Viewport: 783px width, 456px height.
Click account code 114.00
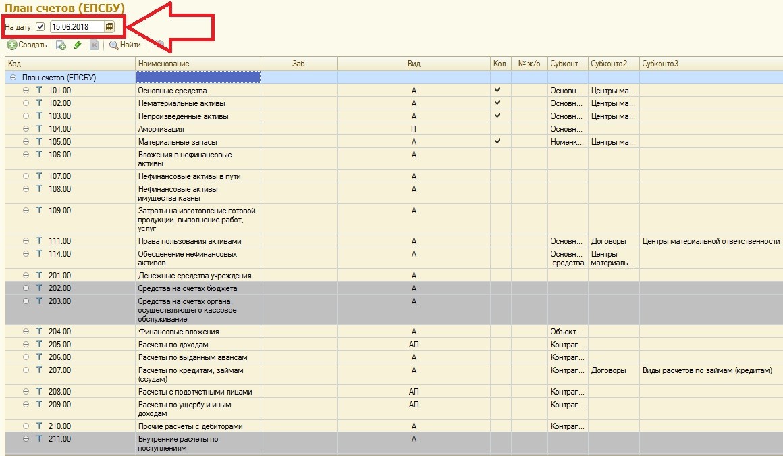pyautogui.click(x=60, y=254)
